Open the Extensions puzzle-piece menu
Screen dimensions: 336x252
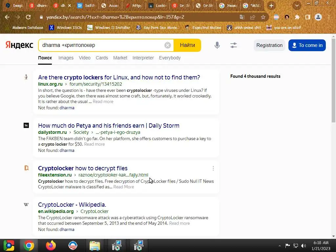pyautogui.click(x=297, y=17)
